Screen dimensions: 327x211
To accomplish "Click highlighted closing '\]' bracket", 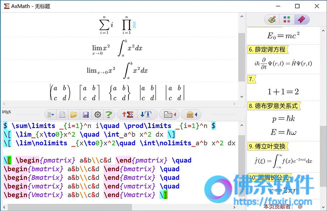I will pyautogui.click(x=163, y=195).
